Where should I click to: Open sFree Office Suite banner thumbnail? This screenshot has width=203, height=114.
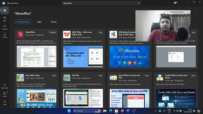(x=129, y=98)
